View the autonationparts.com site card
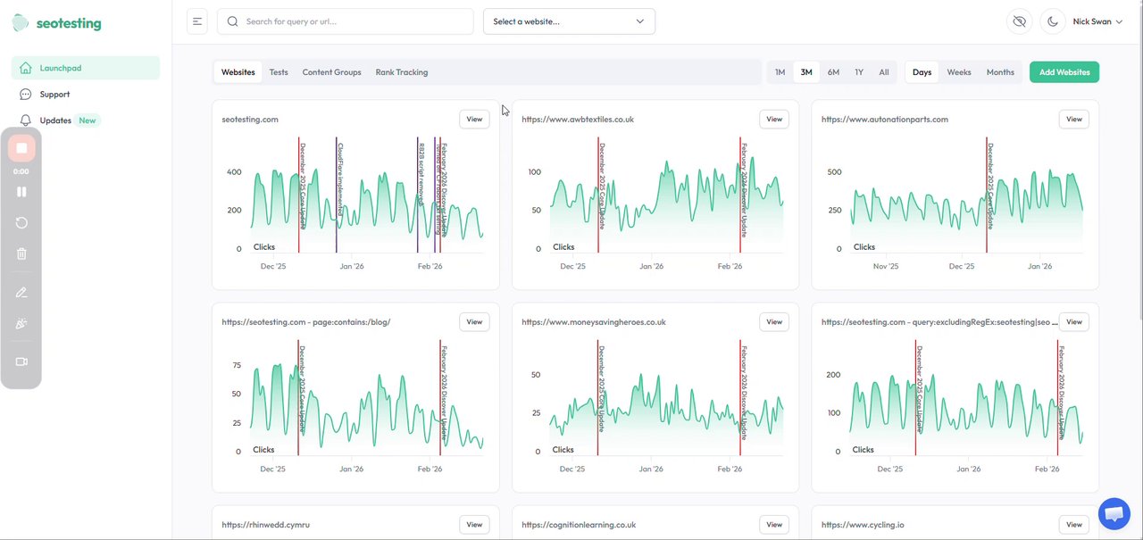Viewport: 1143px width, 540px height. [x=1074, y=119]
